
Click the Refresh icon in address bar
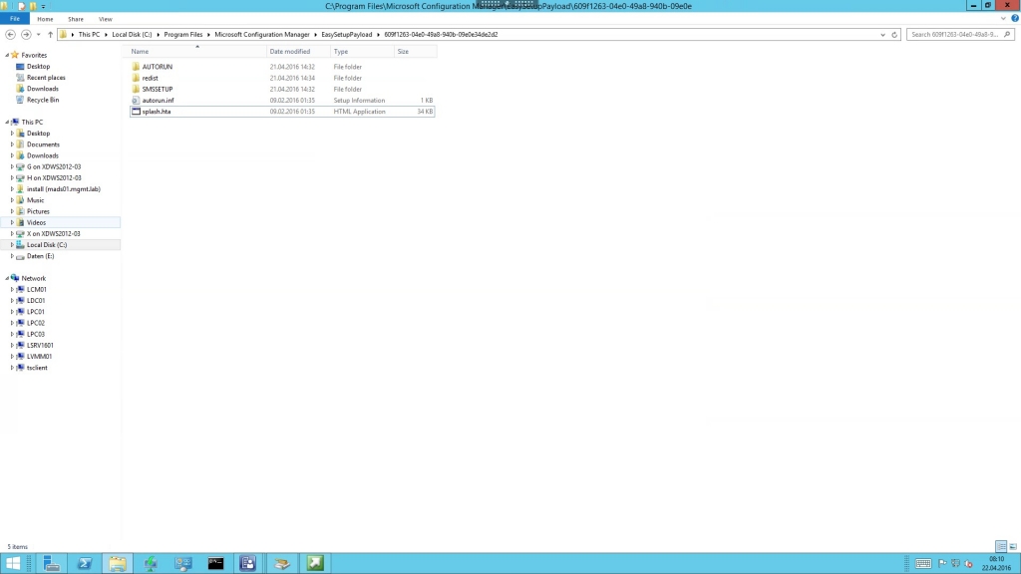[x=894, y=34]
